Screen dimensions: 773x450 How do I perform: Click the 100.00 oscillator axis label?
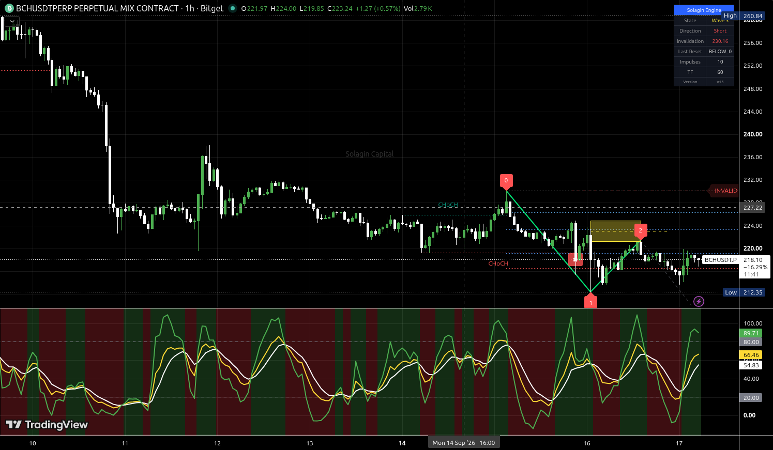752,323
